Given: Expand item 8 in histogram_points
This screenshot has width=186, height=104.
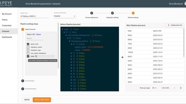Looking at the screenshot, I should [x=71, y=74].
